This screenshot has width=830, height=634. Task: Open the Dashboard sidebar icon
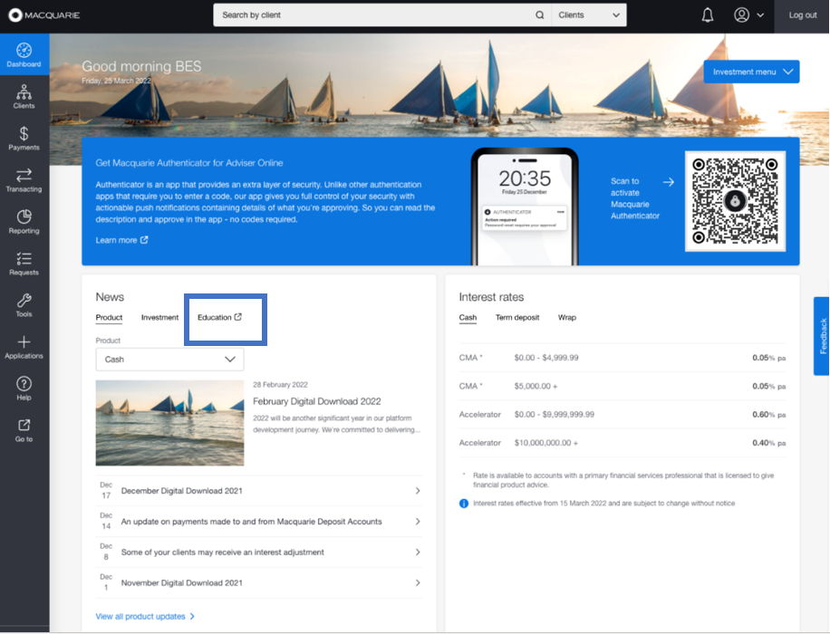24,54
